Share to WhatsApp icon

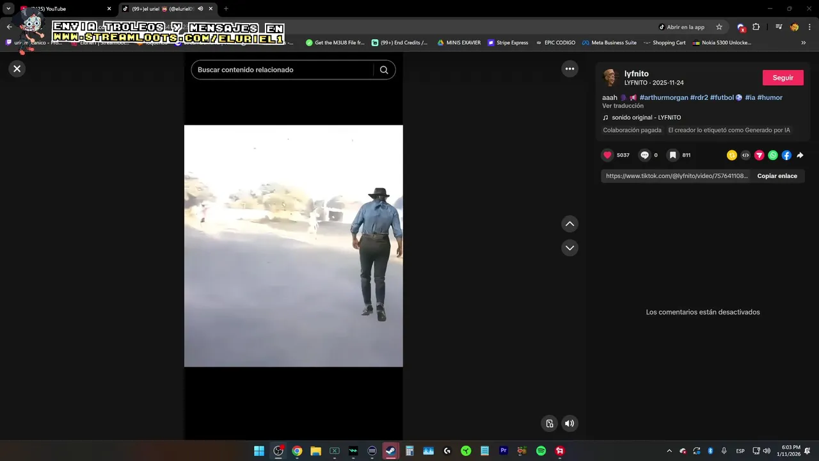point(773,155)
